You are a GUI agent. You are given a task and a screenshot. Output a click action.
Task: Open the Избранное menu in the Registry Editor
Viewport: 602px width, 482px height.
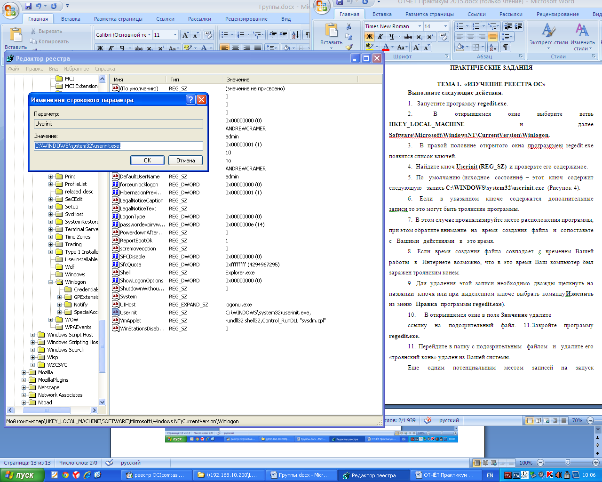point(76,69)
